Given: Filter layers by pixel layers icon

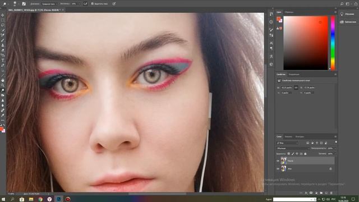Looking at the screenshot, I should pos(308,143).
